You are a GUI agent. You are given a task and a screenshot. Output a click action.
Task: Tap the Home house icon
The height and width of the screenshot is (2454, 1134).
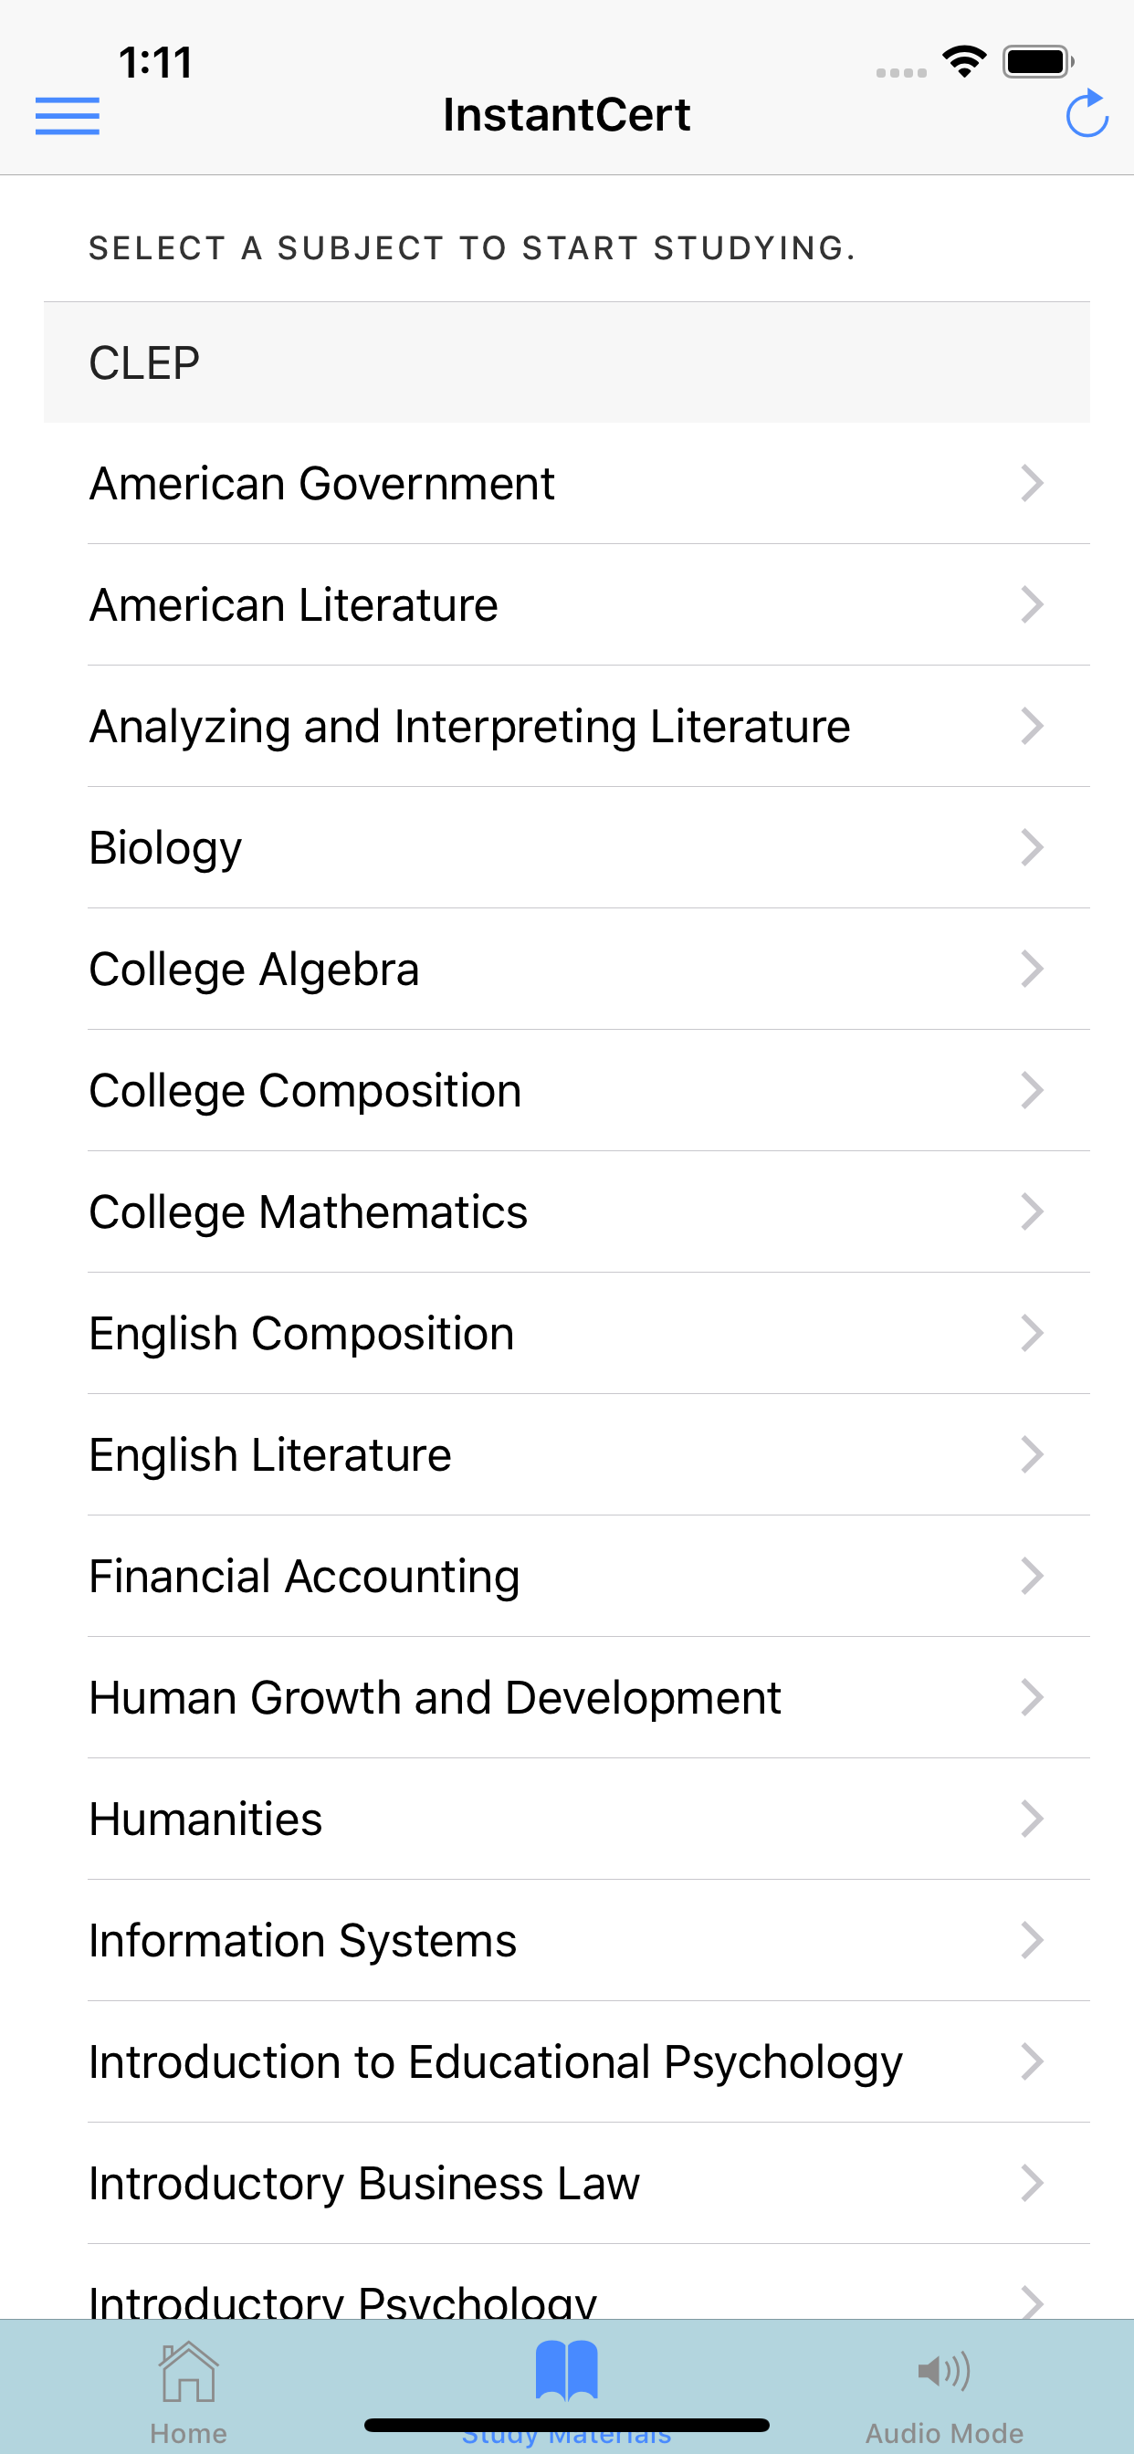pyautogui.click(x=189, y=2372)
